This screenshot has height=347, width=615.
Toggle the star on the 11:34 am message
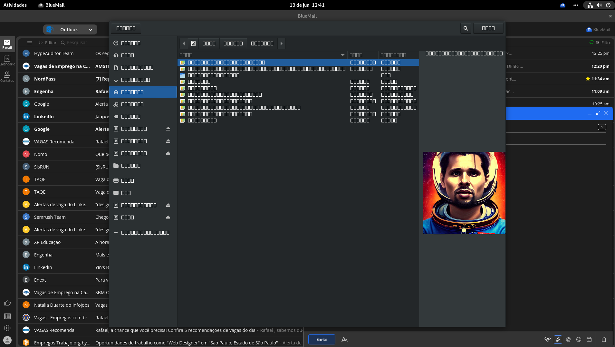(588, 79)
